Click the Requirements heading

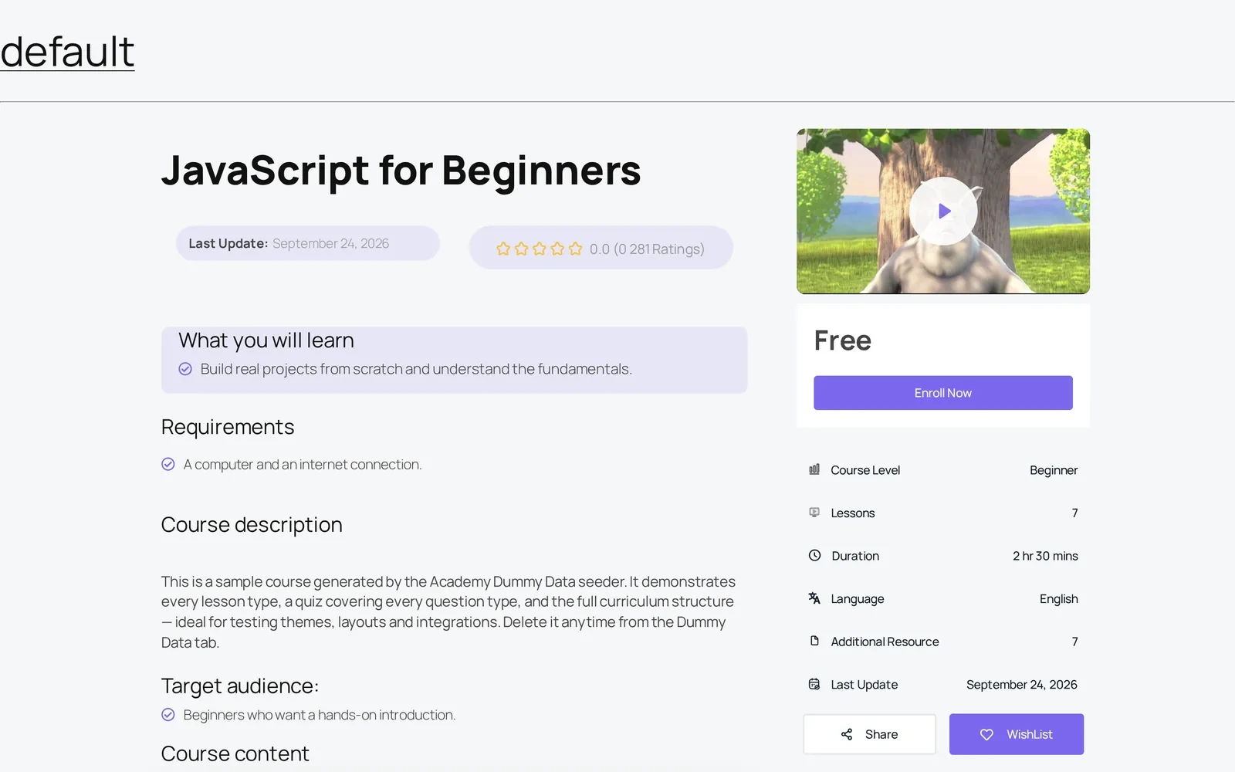(228, 427)
